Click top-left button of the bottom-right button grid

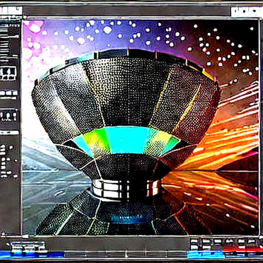pos(194,241)
